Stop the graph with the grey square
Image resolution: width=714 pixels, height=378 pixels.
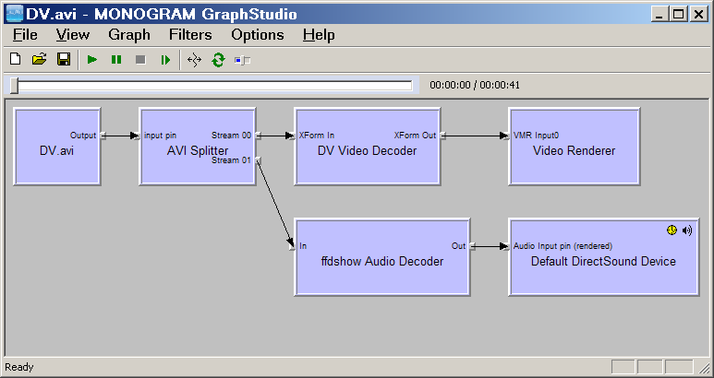tap(140, 60)
